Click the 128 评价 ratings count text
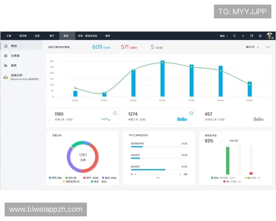Viewport: 276px width, 221px height. point(234,140)
